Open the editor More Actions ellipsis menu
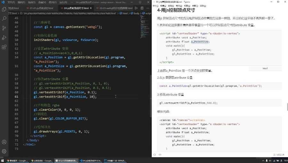Screen dimensions: 288x163 coord(148,8)
